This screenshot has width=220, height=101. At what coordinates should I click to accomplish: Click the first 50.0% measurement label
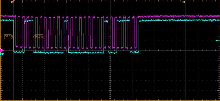pos(9,37)
